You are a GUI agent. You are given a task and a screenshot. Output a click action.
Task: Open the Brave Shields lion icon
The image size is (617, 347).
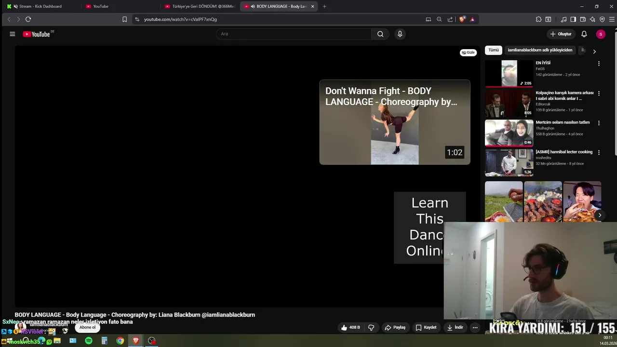[x=462, y=19]
